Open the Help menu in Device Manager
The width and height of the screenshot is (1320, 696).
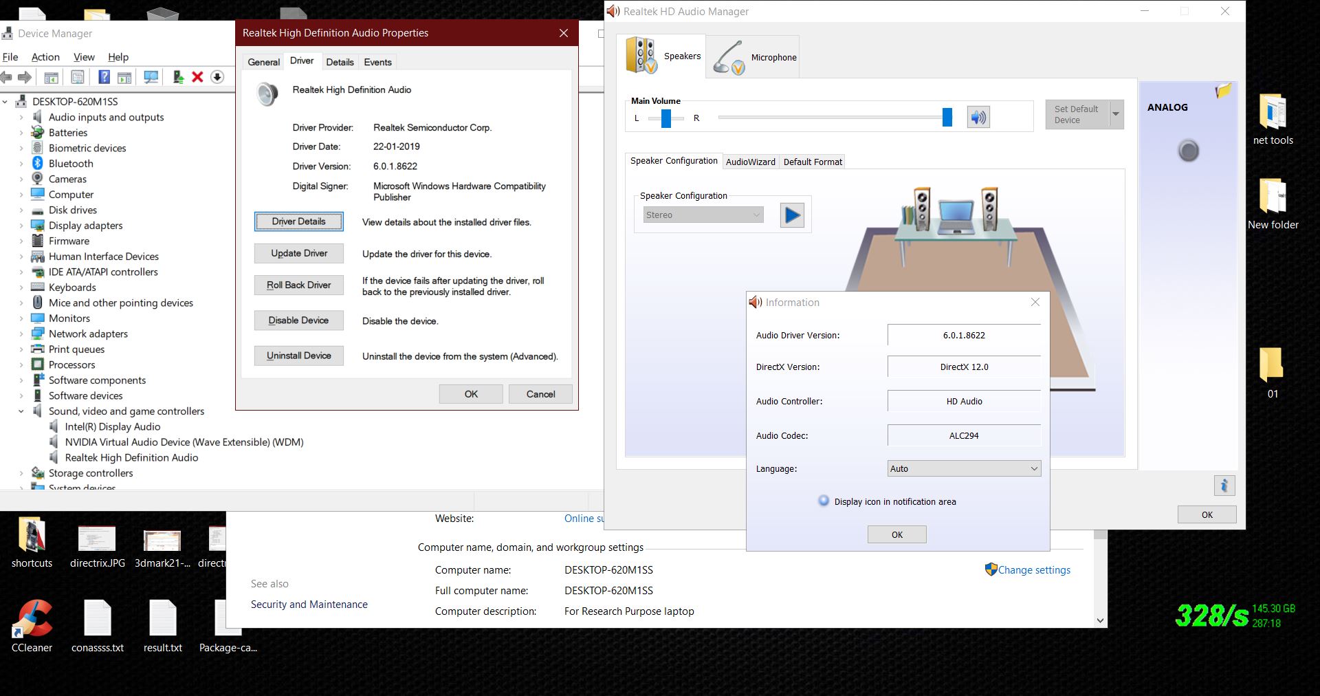118,57
